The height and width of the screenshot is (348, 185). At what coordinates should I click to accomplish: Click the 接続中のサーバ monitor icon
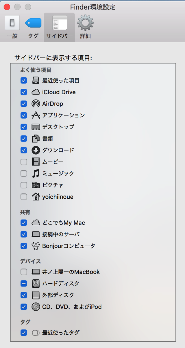click(x=36, y=234)
